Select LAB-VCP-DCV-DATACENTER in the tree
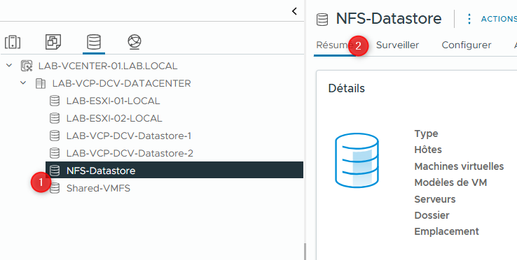Viewport: 517px width, 260px height. point(122,83)
